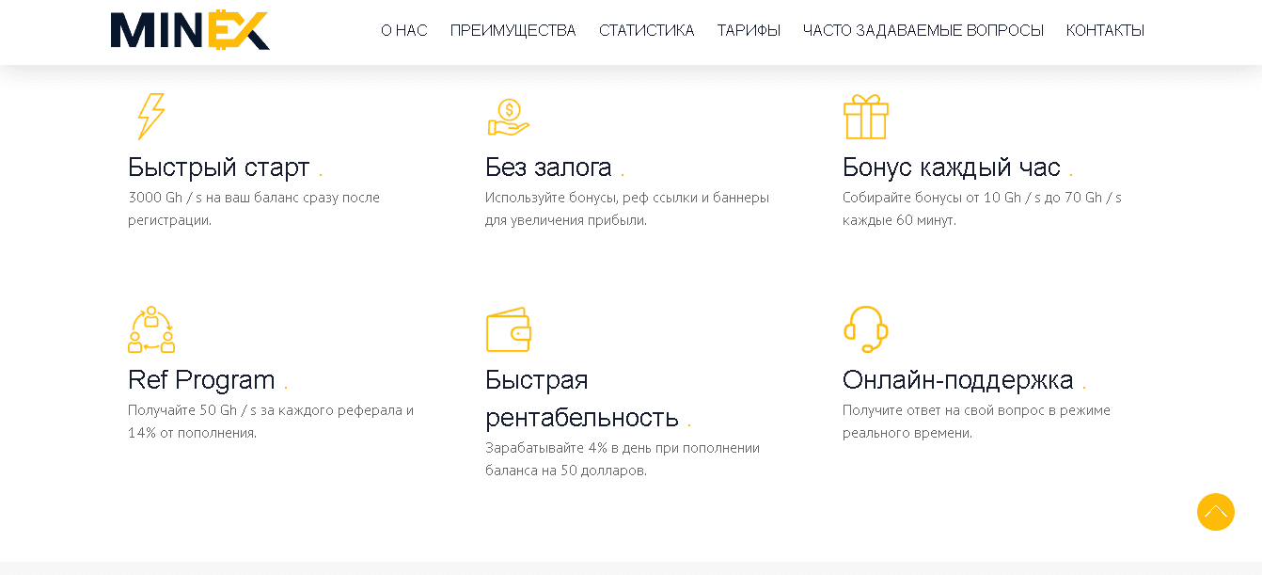Screen dimensions: 1262x575
Task: Click the Онлайн-поддержка heading text
Action: click(958, 379)
